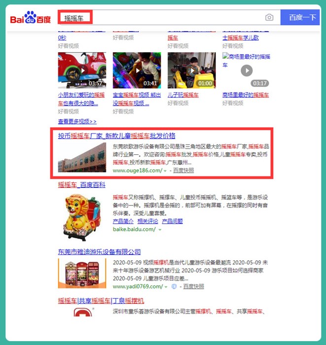Open link 宝宝摇摇车视频 能出没摇摇车视频
Image resolution: width=326 pixels, height=345 pixels.
(x=137, y=99)
